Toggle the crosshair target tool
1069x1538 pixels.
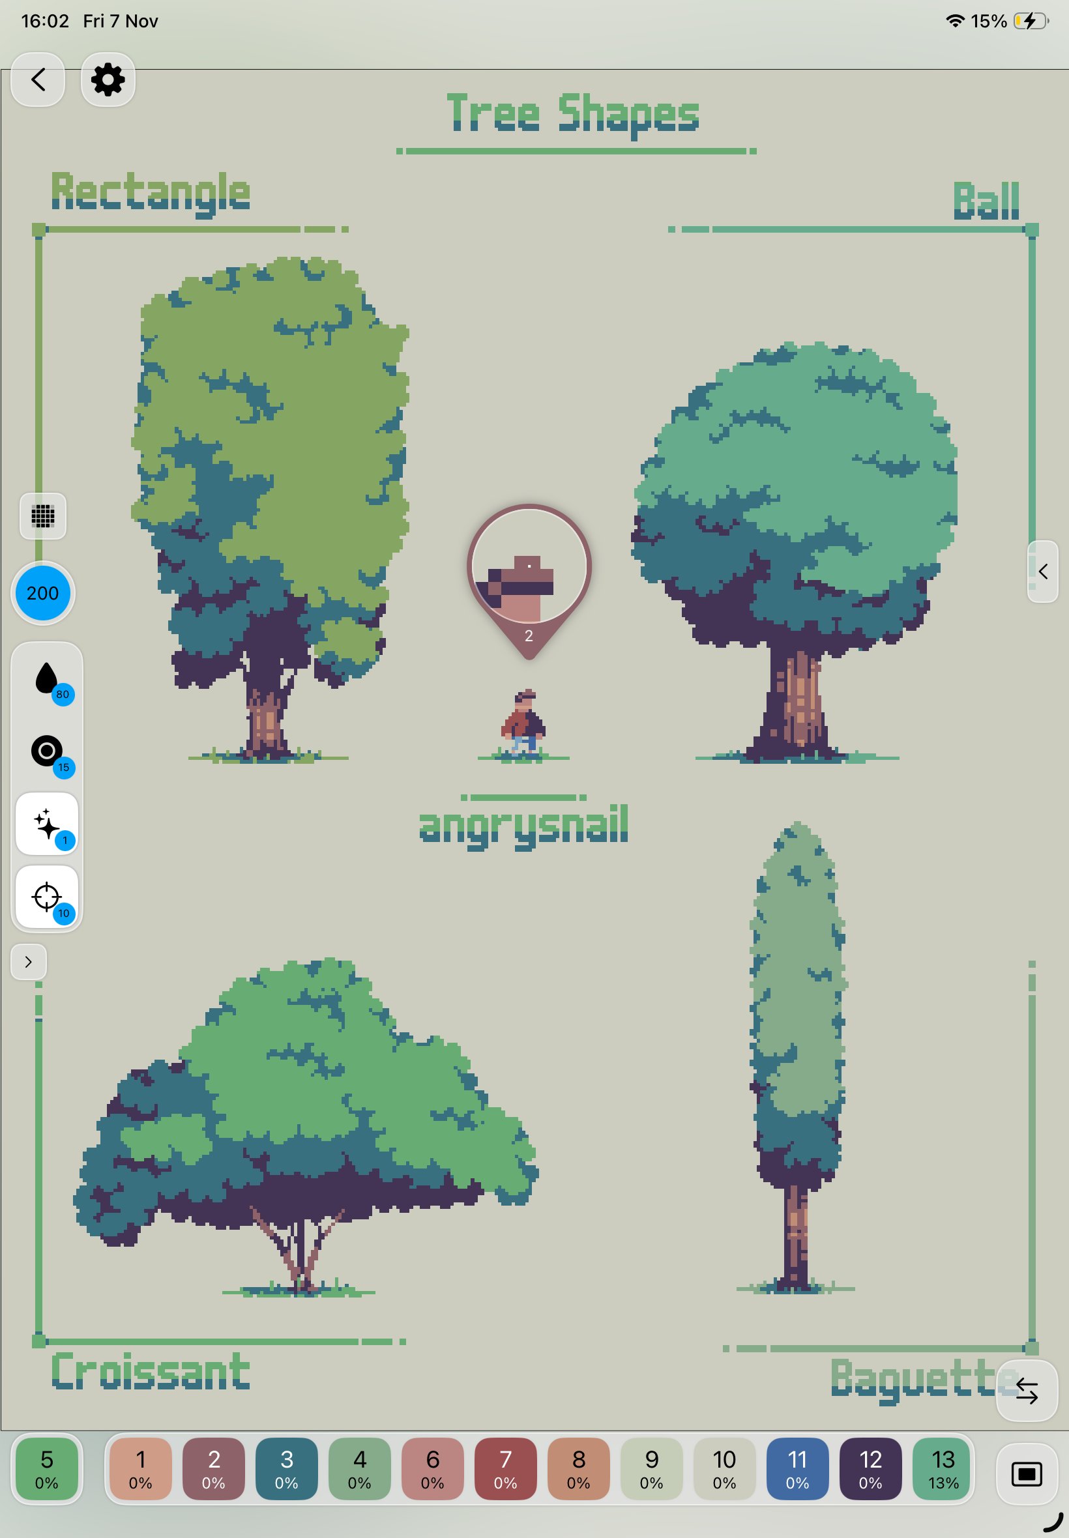[47, 897]
